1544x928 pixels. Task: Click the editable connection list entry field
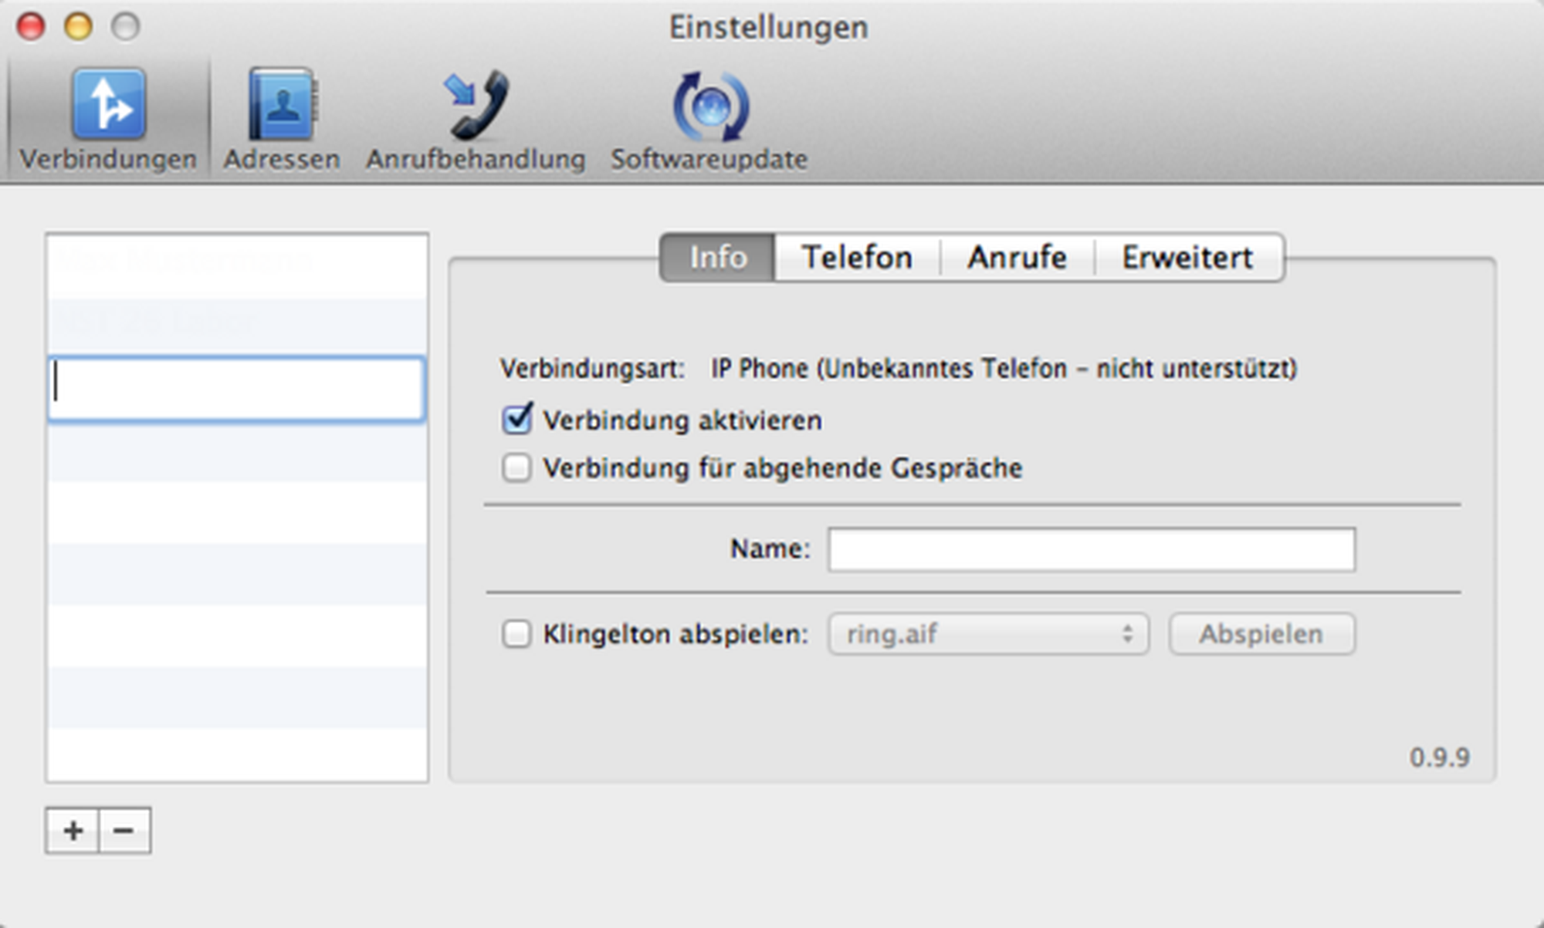pos(236,388)
